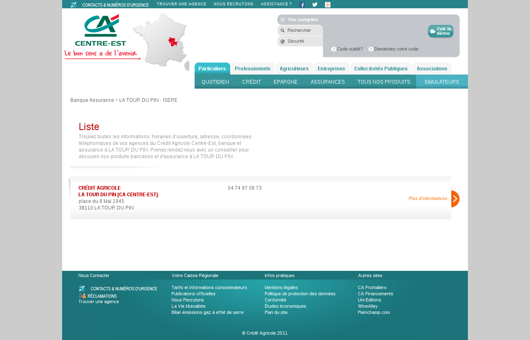Open footer Nous Recrutons link
The height and width of the screenshot is (340, 530).
pos(188,300)
